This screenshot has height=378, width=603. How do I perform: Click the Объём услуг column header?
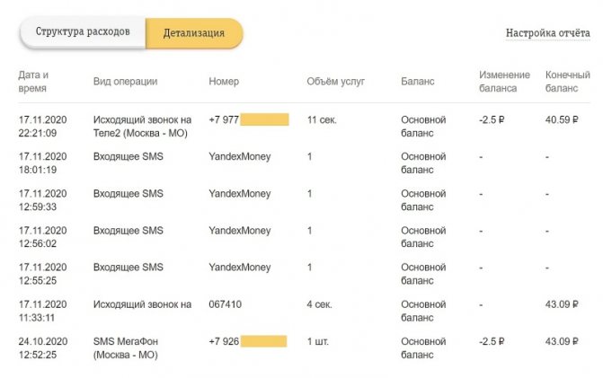(x=336, y=82)
